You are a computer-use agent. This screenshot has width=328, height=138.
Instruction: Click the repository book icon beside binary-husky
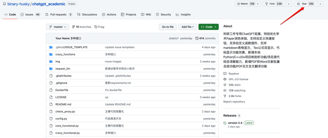[x=4, y=4]
